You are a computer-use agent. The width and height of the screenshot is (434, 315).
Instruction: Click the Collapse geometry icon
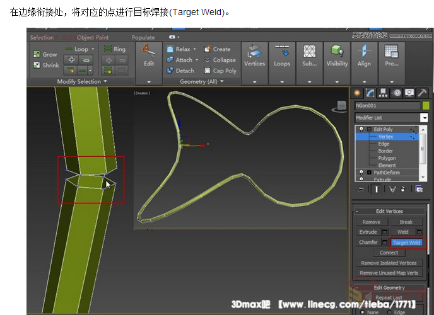click(x=208, y=60)
